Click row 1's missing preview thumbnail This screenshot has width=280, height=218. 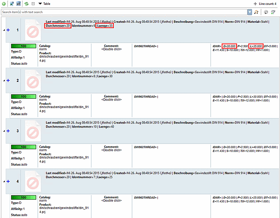(33, 30)
